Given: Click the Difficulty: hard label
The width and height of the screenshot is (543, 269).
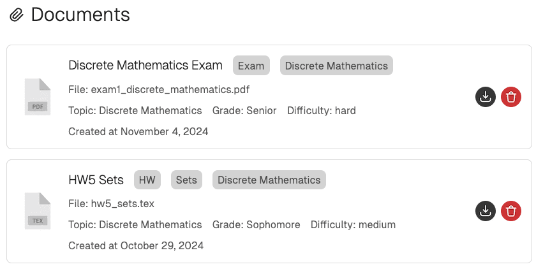Looking at the screenshot, I should coord(322,110).
